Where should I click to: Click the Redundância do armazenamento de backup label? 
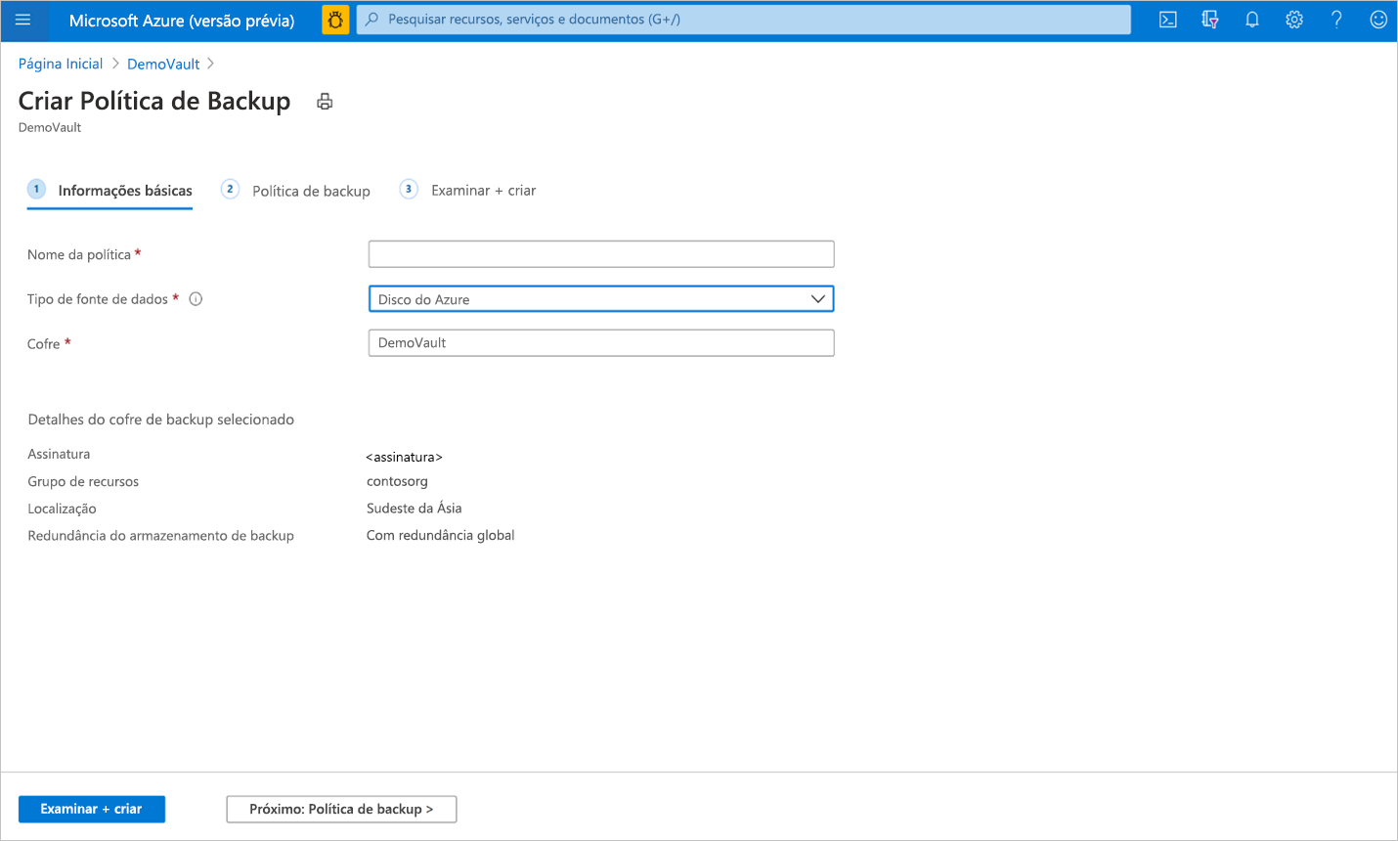tap(161, 536)
